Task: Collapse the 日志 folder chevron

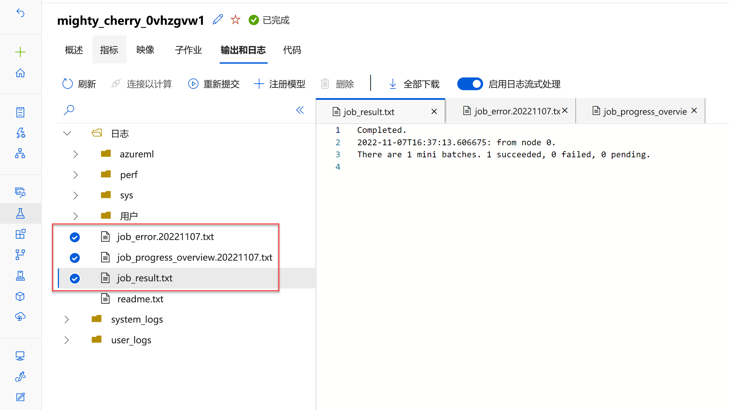Action: click(67, 133)
